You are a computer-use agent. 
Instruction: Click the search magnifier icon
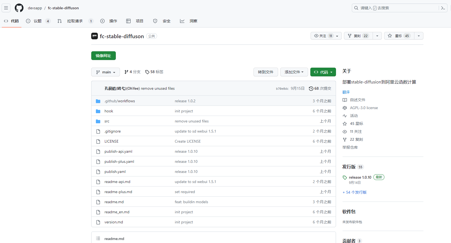coord(356,8)
